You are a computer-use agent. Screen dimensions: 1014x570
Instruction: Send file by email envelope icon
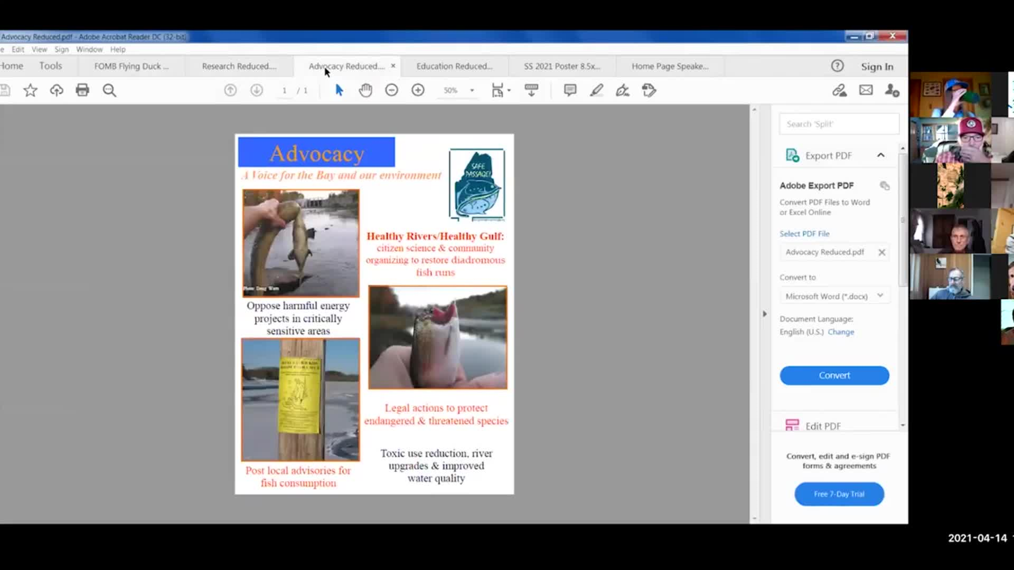coord(866,90)
